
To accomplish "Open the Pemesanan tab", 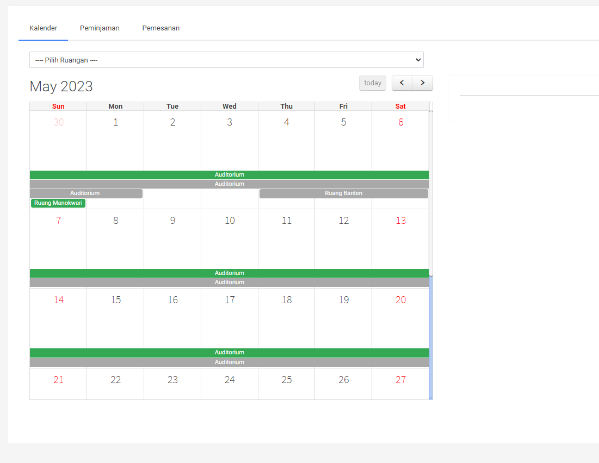I will pos(161,28).
